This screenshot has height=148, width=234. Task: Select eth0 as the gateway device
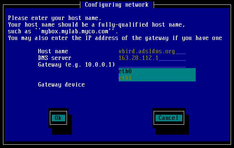point(157,71)
